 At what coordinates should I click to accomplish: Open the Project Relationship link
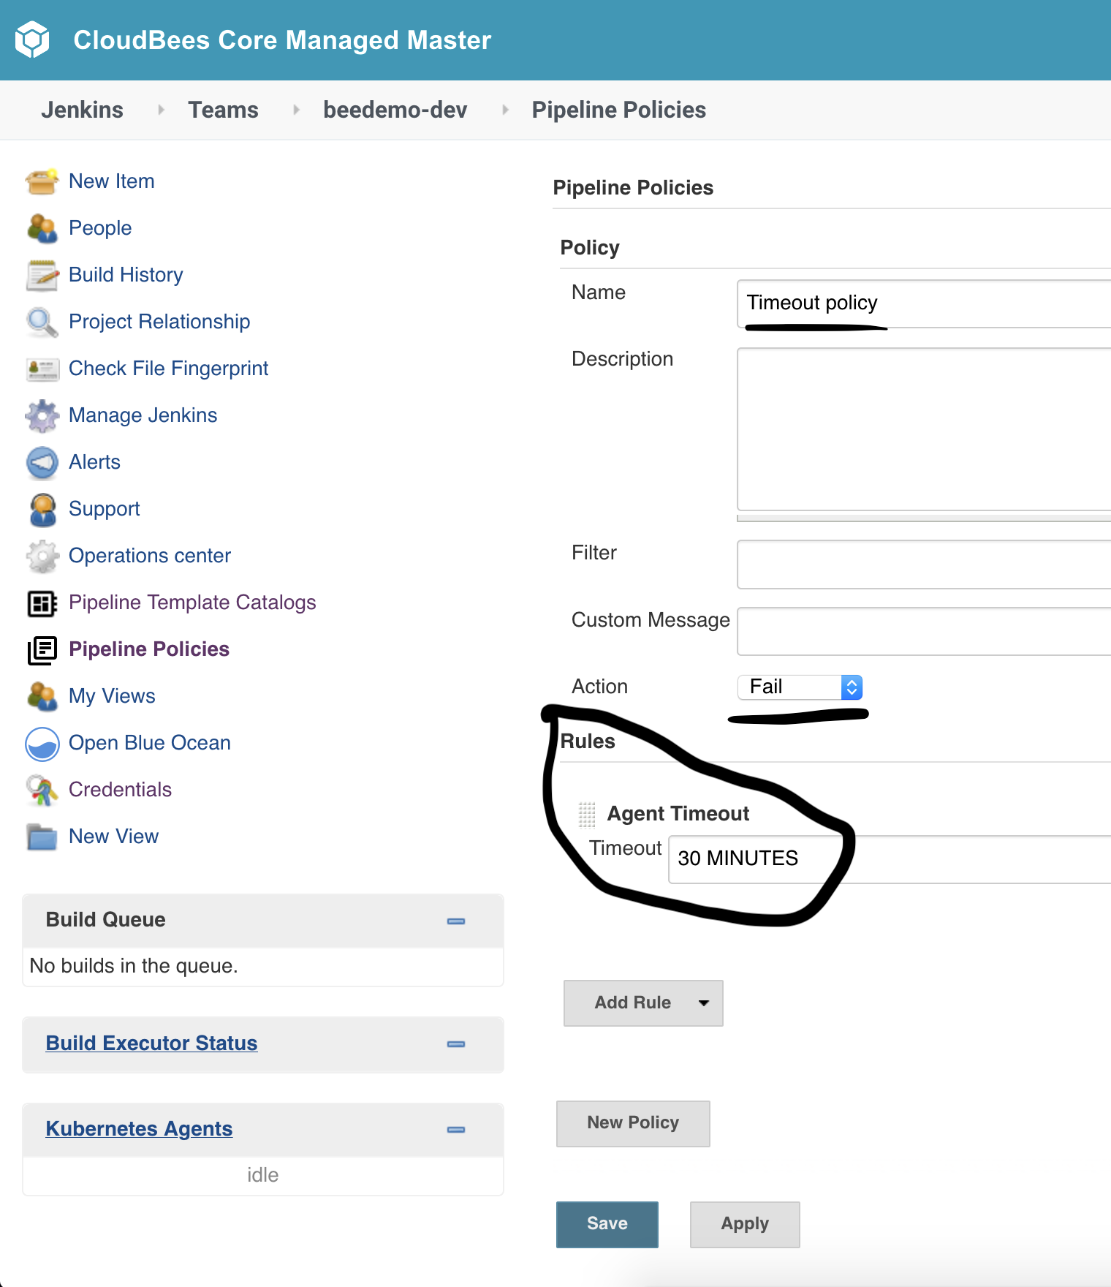[159, 322]
